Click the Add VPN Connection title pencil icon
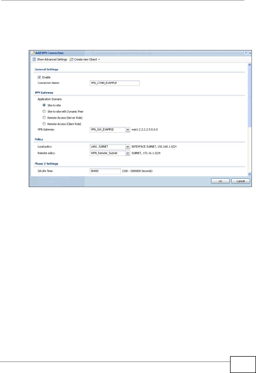Viewport: 256px width, 373px height. pyautogui.click(x=33, y=53)
